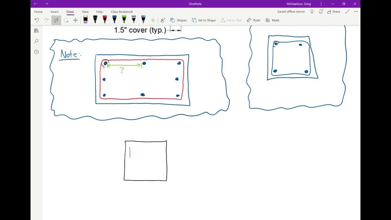This screenshot has width=391, height=220.
Task: Open the View tab
Action: pos(85,12)
